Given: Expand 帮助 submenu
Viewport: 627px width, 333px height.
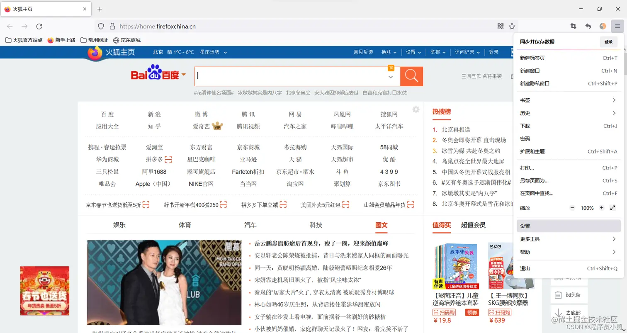Looking at the screenshot, I should tap(569, 252).
